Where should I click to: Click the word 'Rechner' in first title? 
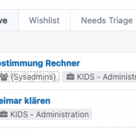(x=63, y=63)
